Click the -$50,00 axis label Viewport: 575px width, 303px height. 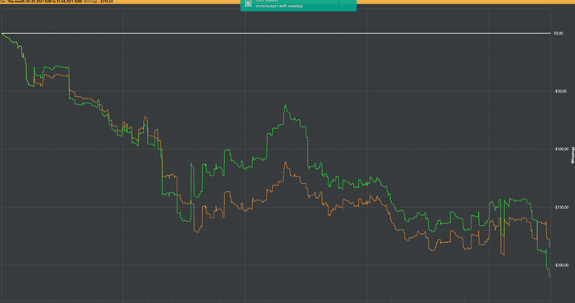tap(560, 91)
